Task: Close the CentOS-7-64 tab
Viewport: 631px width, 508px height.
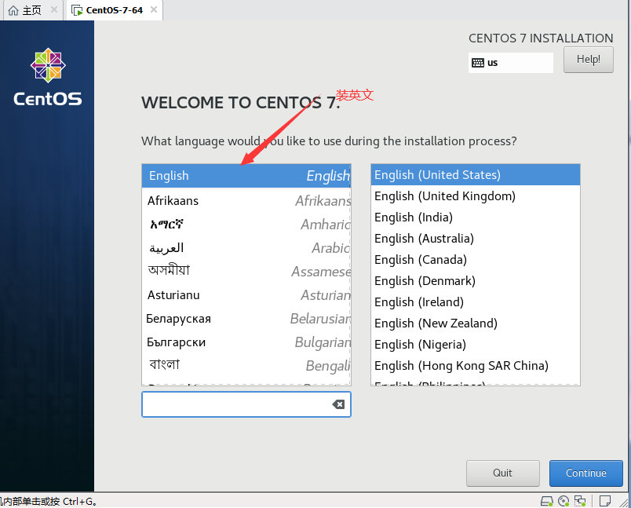Action: [153, 9]
